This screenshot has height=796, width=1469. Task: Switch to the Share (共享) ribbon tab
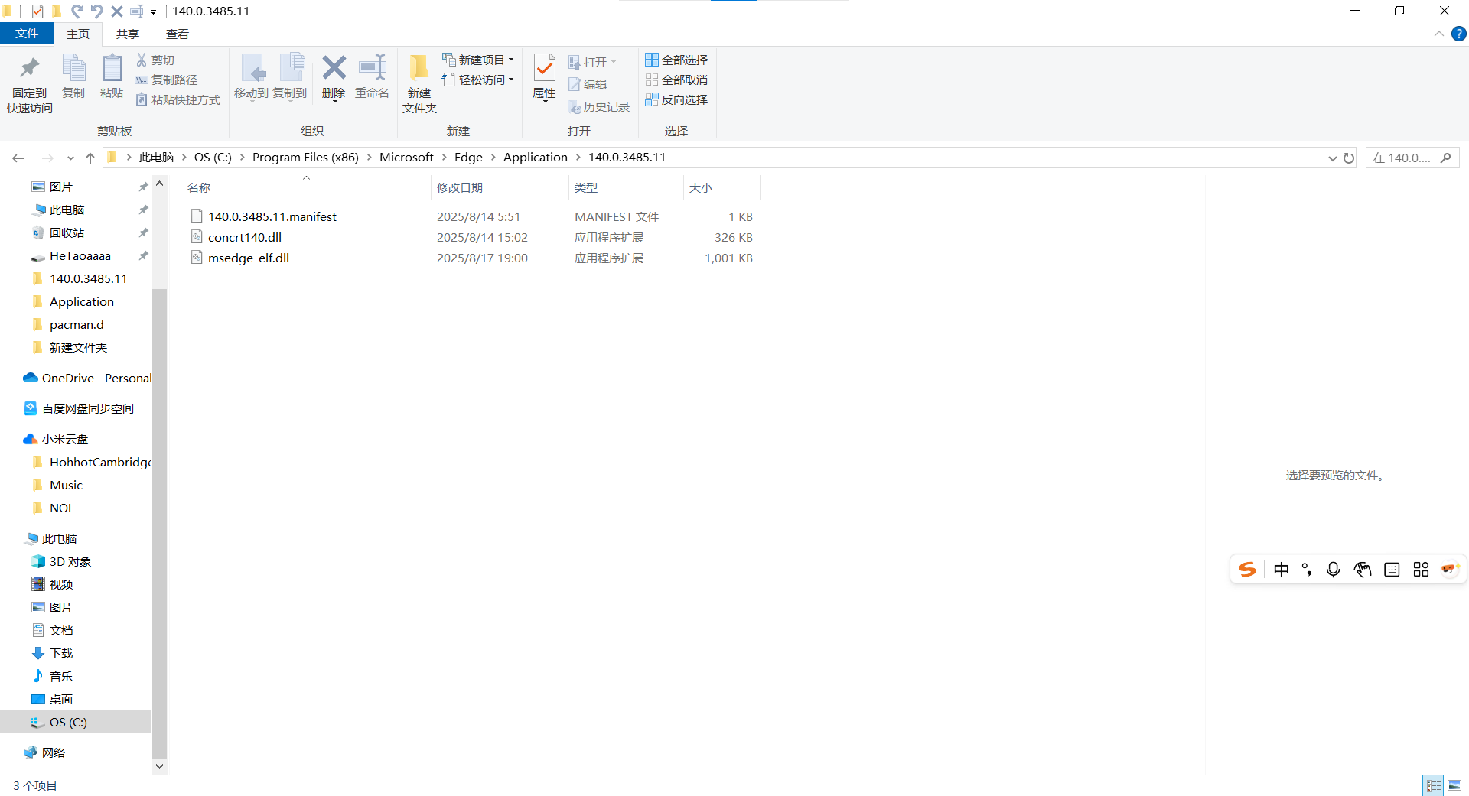click(128, 34)
